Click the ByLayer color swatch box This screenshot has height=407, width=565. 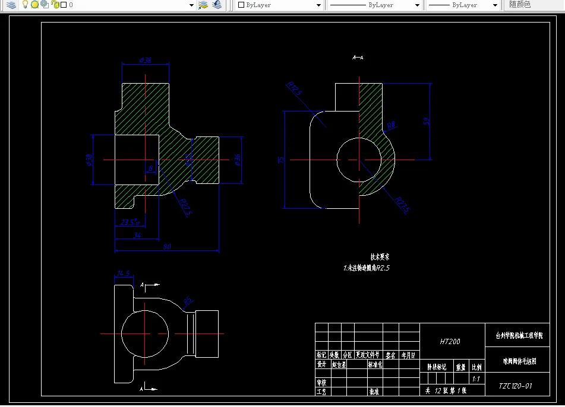241,5
